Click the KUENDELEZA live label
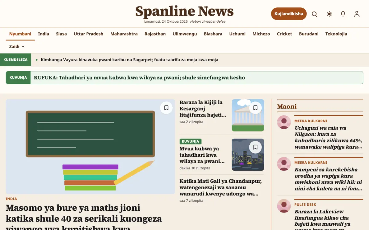369x230 pixels. click(x=16, y=60)
